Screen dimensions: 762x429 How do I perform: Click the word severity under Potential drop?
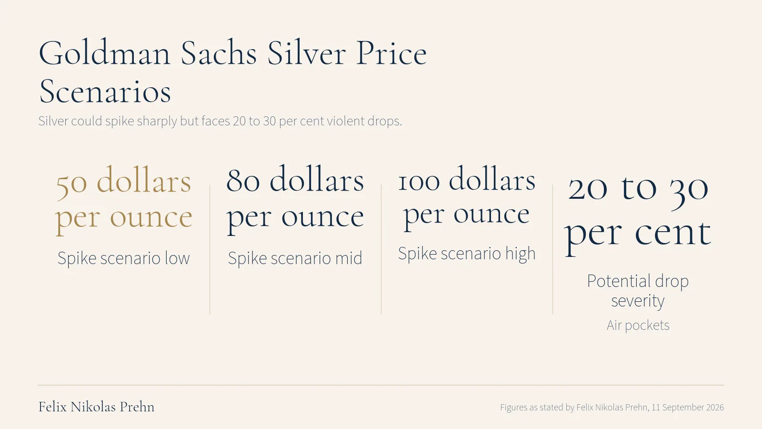click(x=638, y=302)
